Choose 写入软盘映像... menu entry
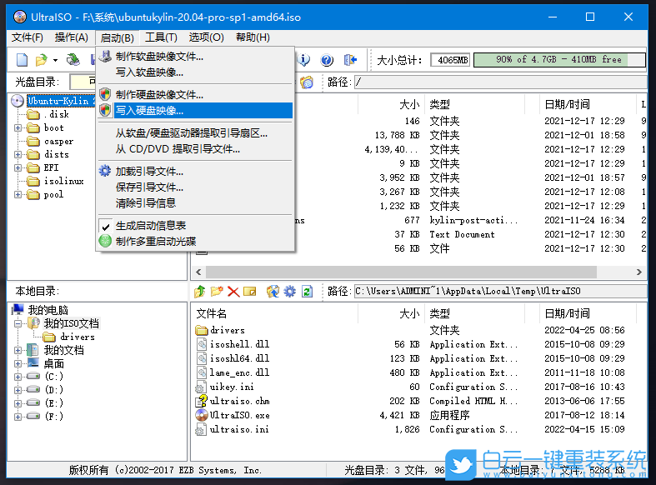 pos(195,72)
